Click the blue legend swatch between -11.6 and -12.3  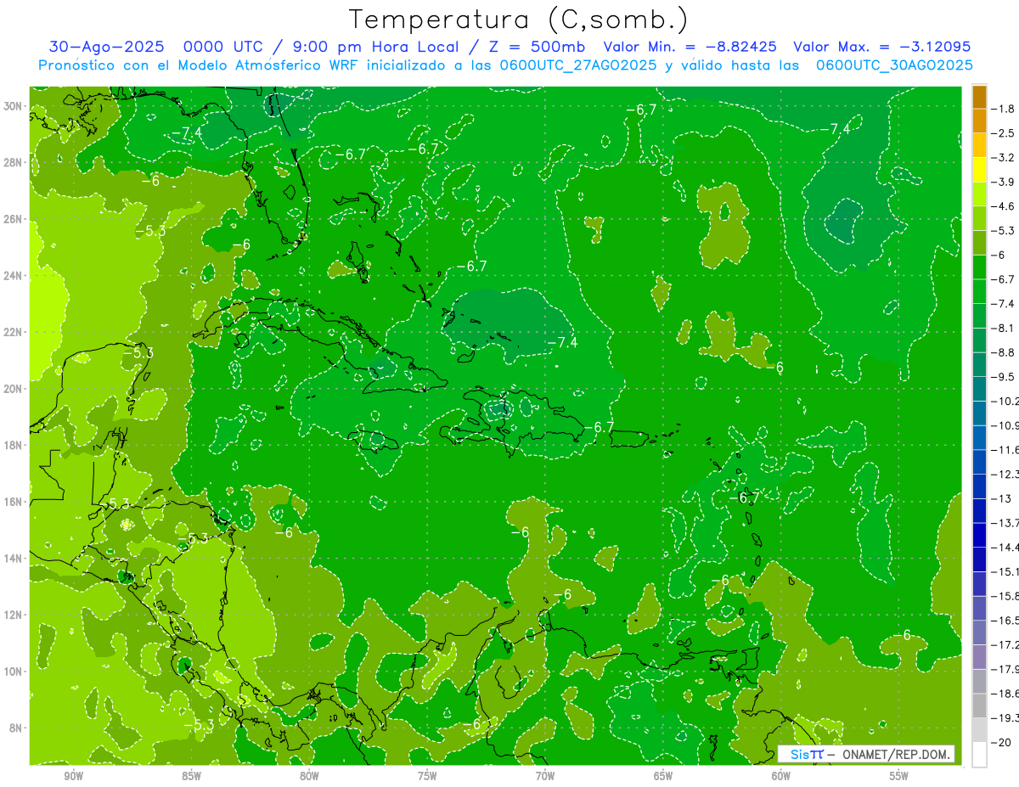979,462
